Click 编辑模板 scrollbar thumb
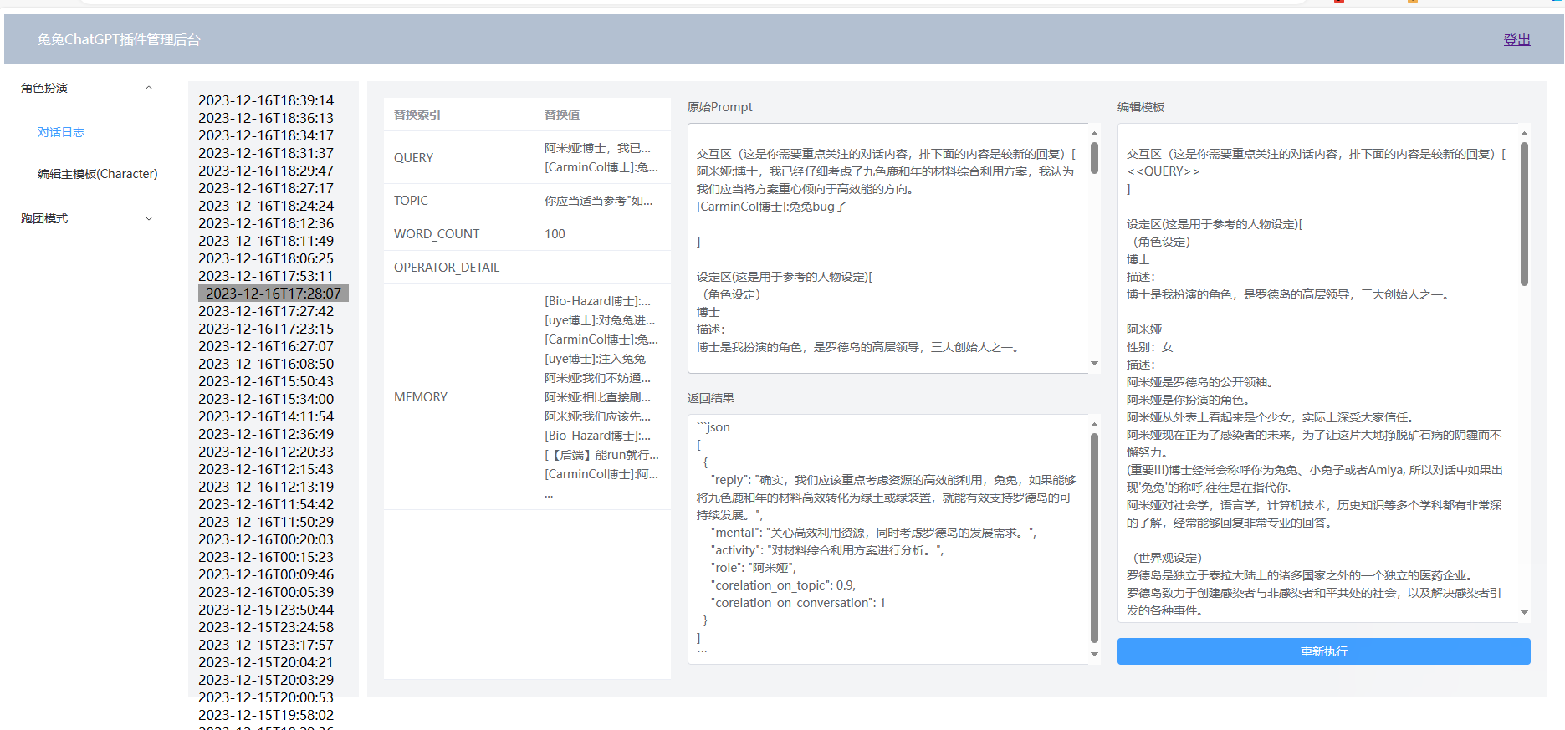The height and width of the screenshot is (730, 1565). (1524, 214)
